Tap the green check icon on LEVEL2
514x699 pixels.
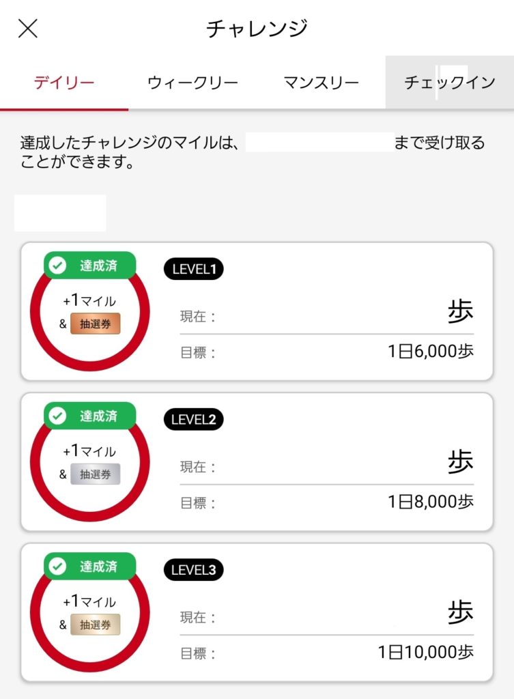(x=57, y=416)
